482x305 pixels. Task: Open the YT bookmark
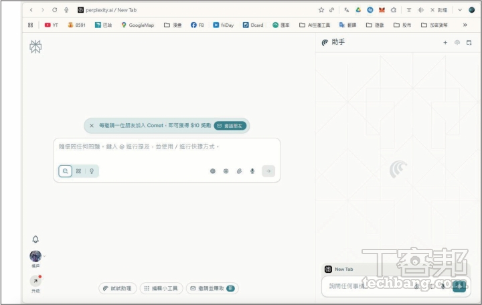tap(52, 25)
